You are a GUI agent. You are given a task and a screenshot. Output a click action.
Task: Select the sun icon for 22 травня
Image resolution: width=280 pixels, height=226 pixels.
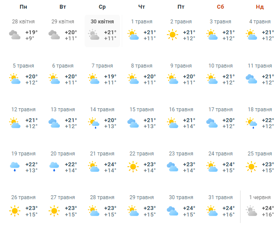tap(133, 167)
